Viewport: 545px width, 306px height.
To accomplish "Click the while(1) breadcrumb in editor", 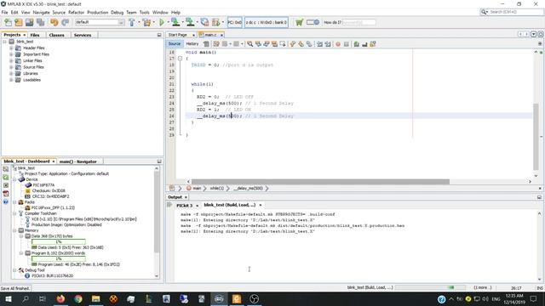I will tap(217, 189).
